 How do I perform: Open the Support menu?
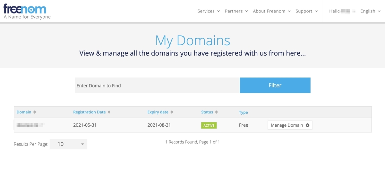click(x=307, y=11)
